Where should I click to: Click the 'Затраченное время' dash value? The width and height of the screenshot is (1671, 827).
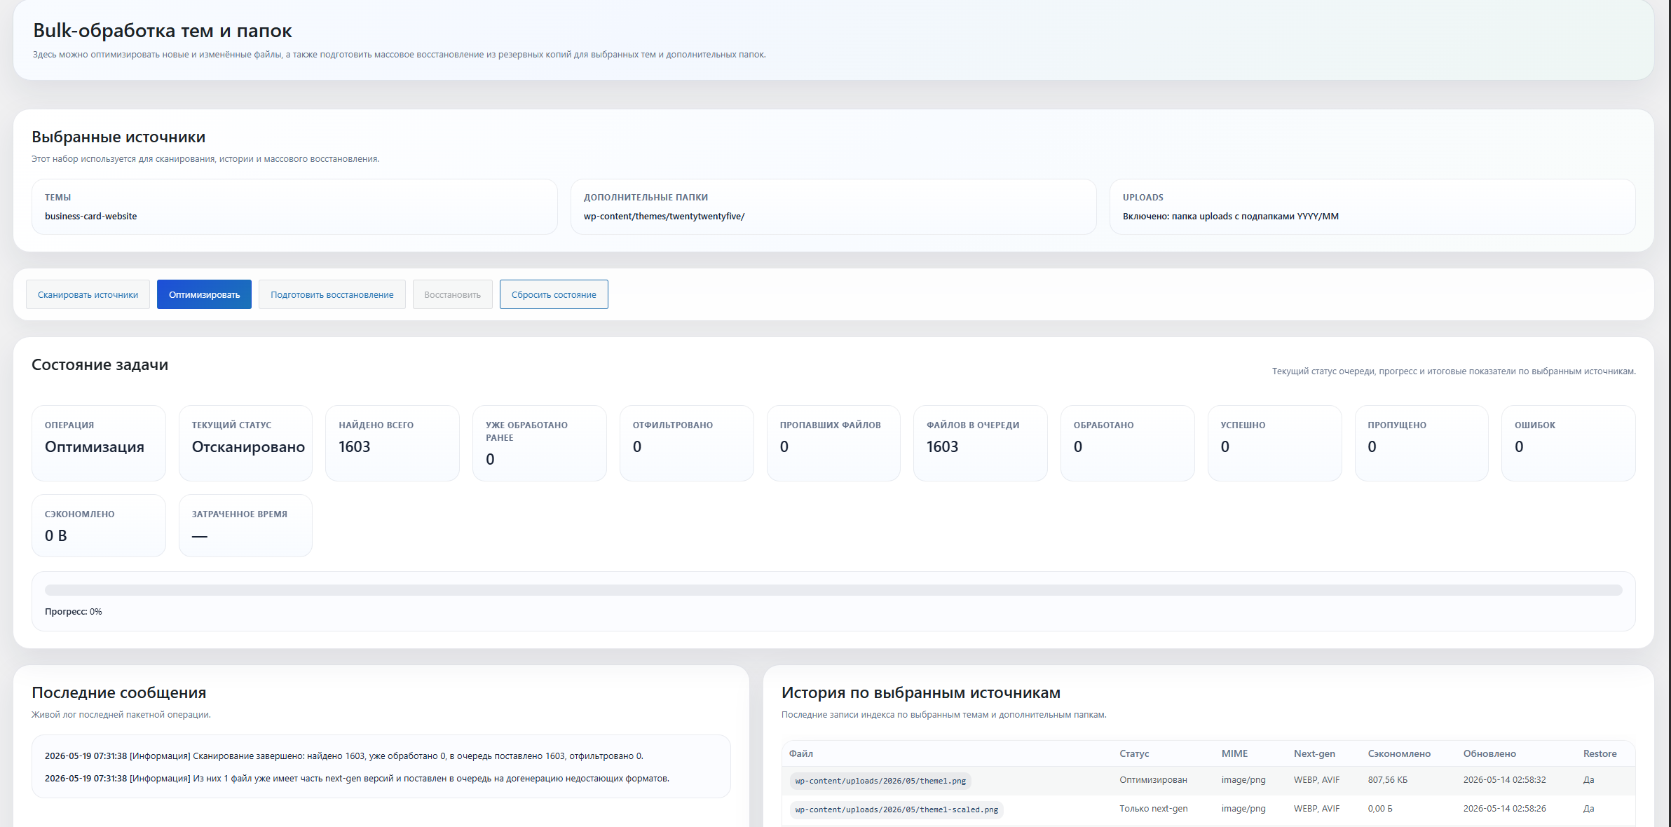200,536
